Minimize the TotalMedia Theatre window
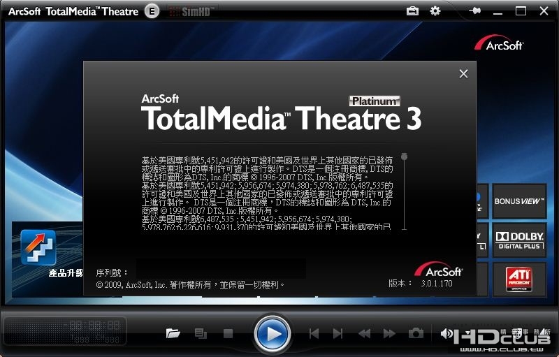 coord(498,12)
